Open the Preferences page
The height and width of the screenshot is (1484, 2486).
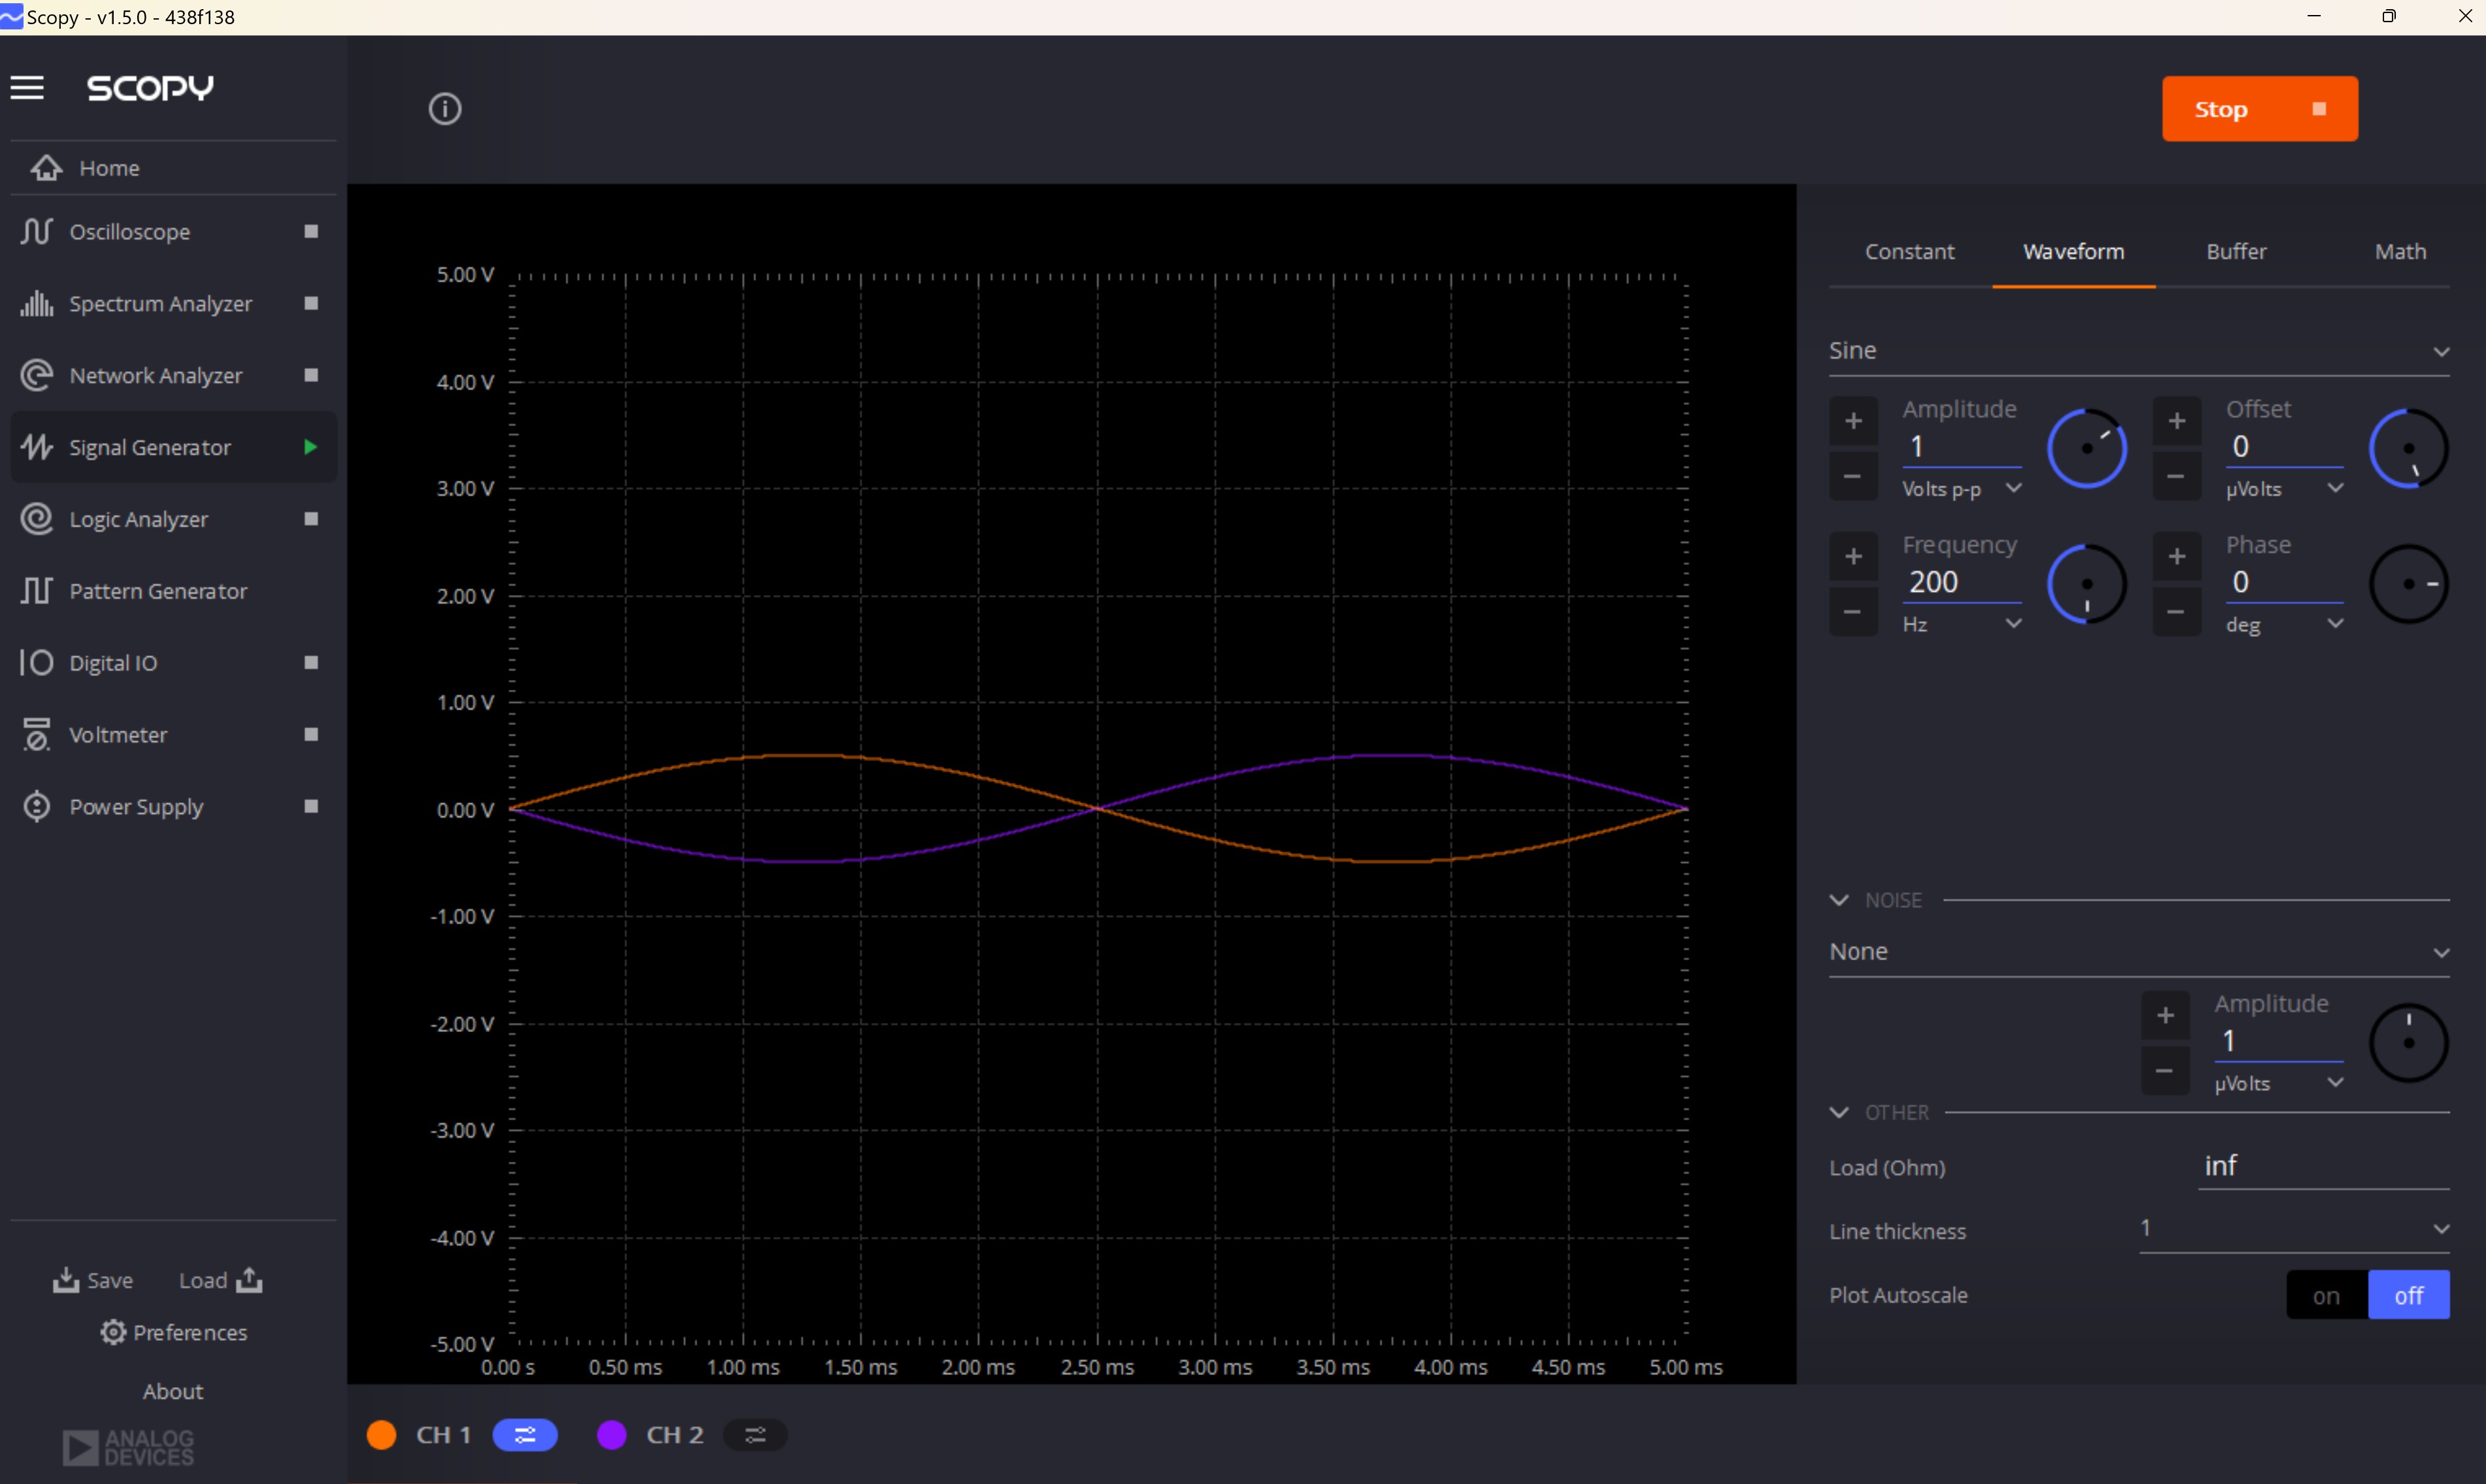[x=174, y=1332]
